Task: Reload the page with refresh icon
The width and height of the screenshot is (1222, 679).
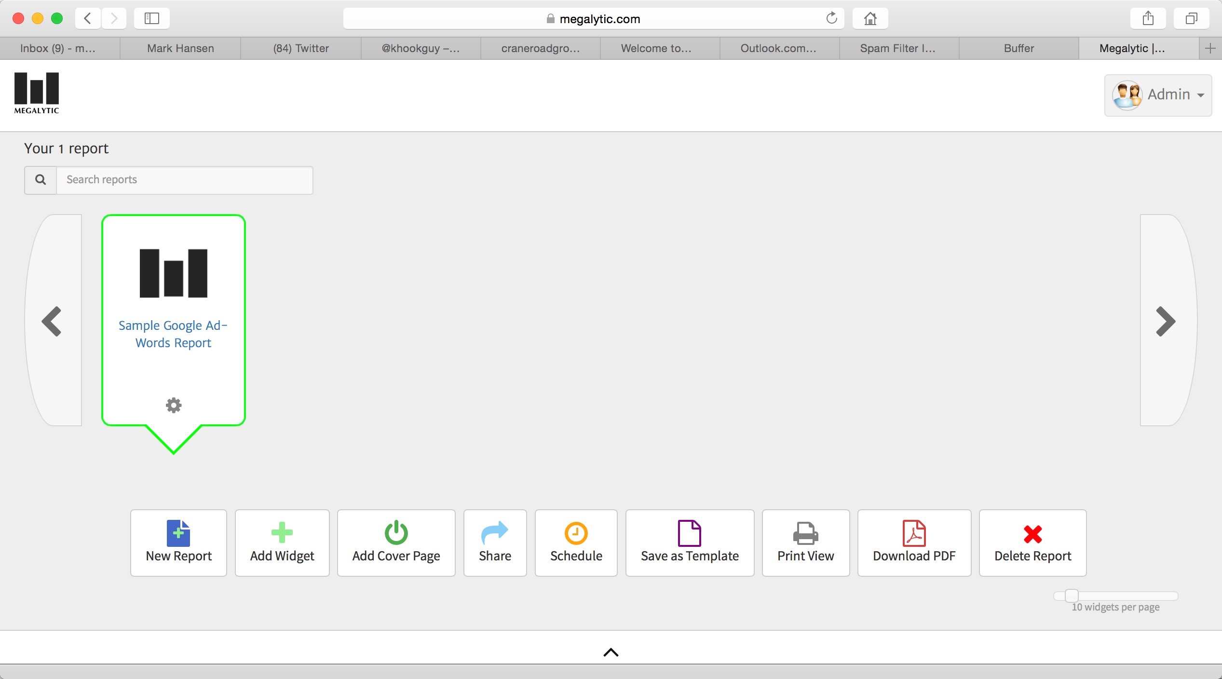Action: click(831, 18)
